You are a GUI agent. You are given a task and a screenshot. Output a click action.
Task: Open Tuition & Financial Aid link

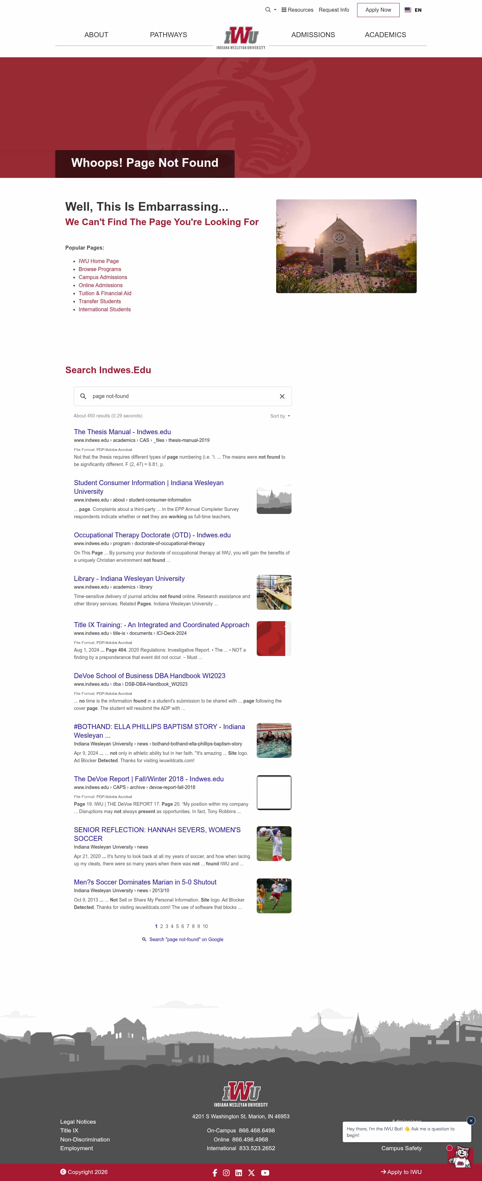(105, 293)
